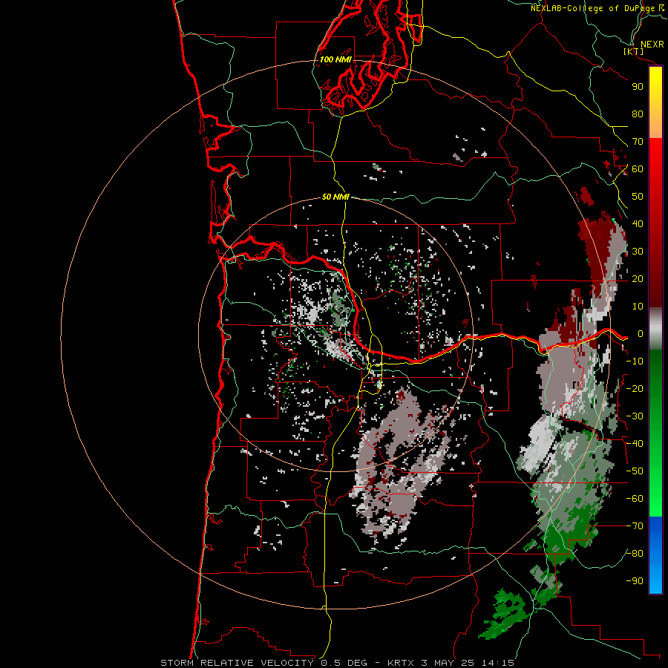Click the "0.5 DEG" elevation angle text
668x668 pixels.
[x=344, y=663]
